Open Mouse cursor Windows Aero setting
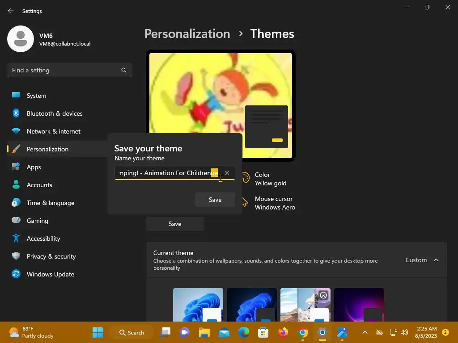The image size is (458, 343). 275,203
